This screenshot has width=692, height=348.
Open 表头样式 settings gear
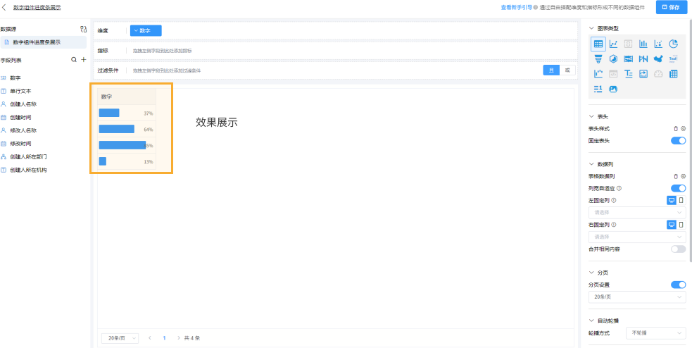pyautogui.click(x=683, y=128)
